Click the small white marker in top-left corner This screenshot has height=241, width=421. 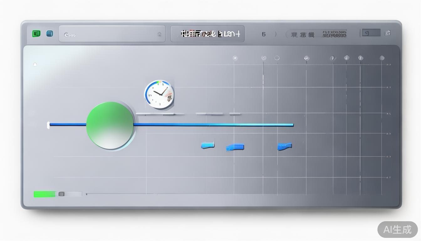[35, 65]
